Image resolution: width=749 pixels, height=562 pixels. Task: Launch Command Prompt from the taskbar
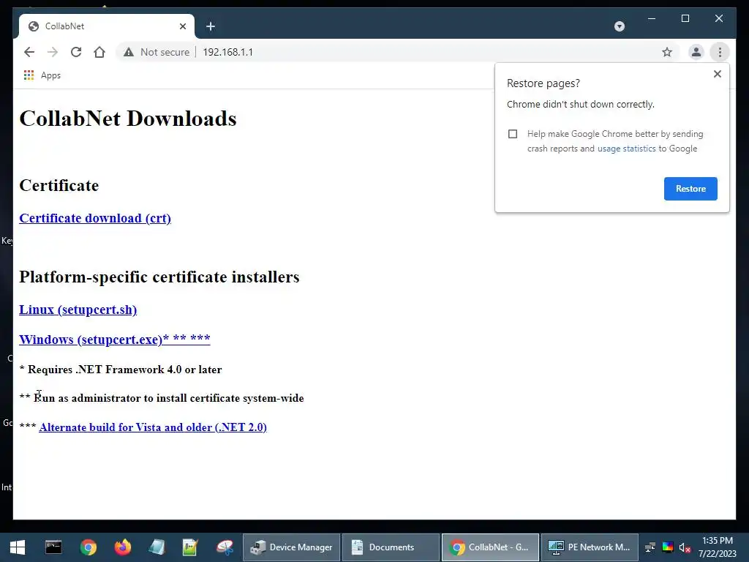pos(53,547)
